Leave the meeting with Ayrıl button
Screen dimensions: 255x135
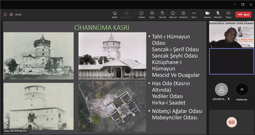click(243, 14)
